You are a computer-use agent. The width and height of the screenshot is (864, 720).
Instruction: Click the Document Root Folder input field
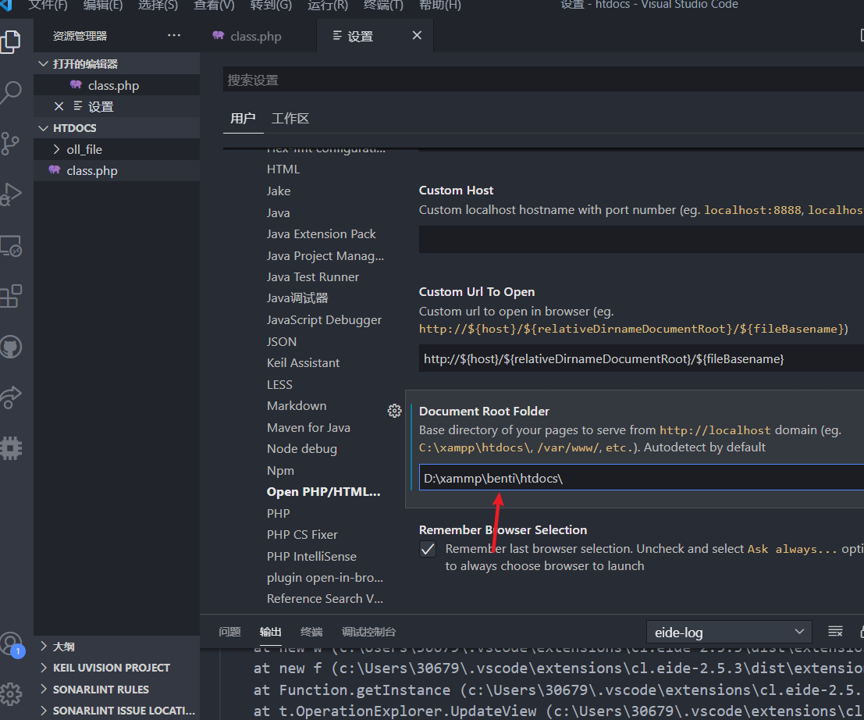642,478
